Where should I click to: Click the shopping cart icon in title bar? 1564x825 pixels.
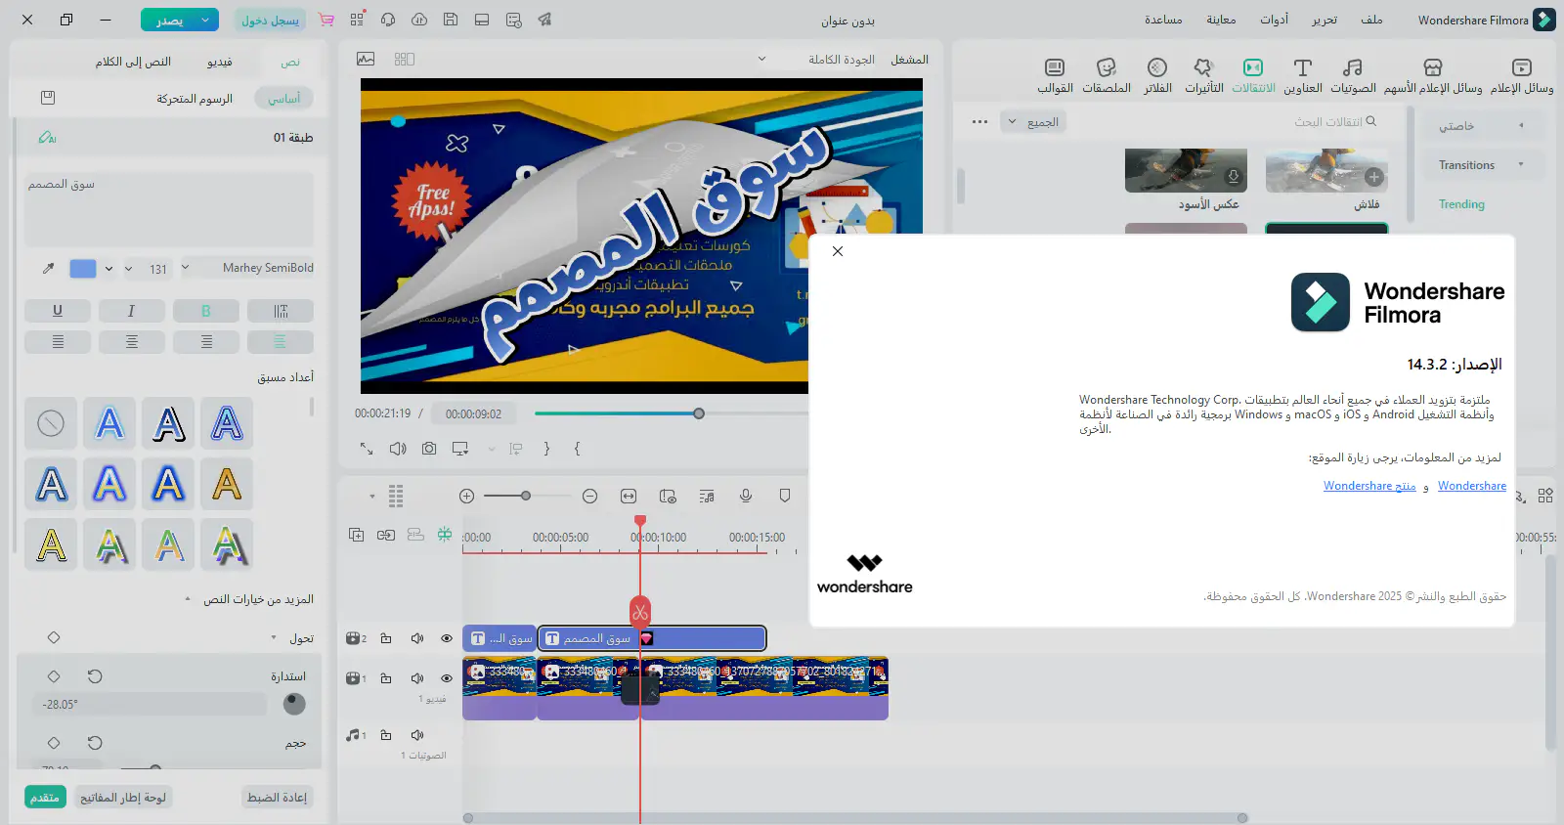coord(326,20)
